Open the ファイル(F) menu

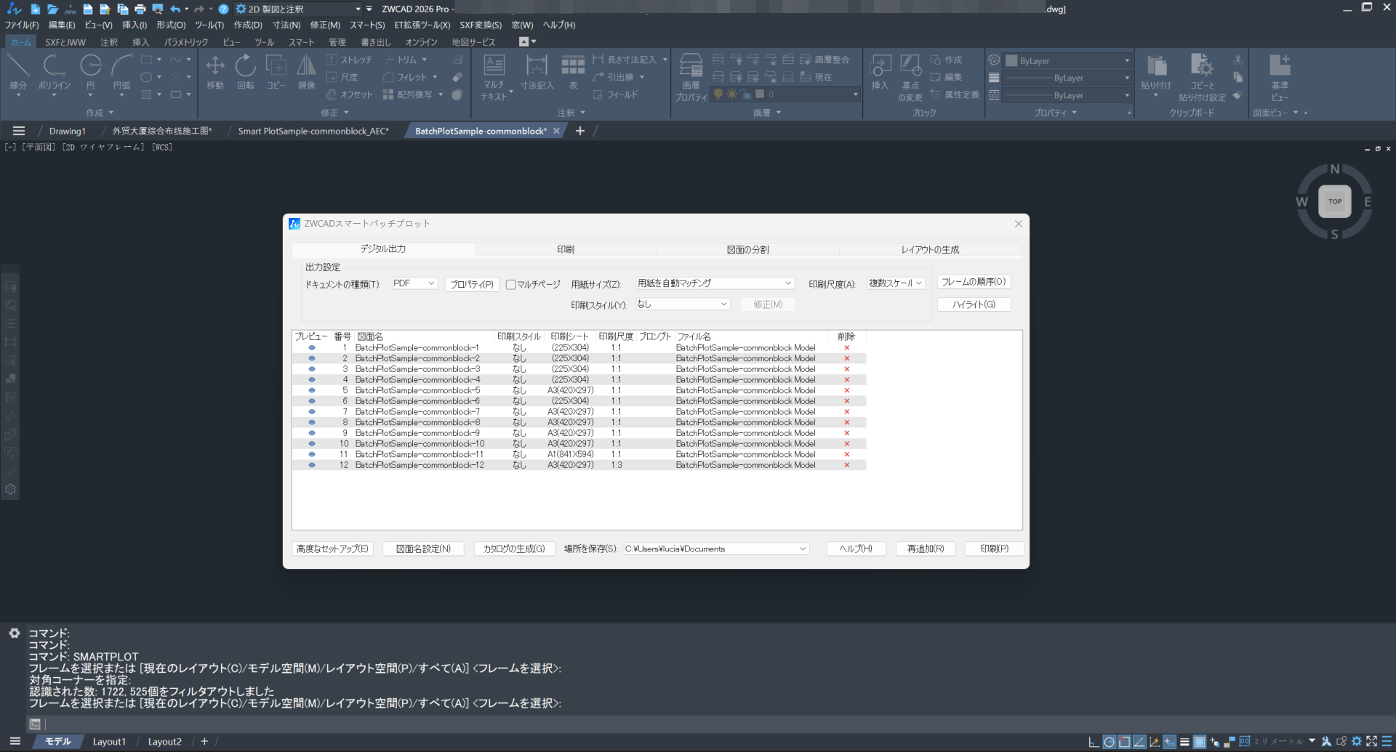click(x=22, y=25)
